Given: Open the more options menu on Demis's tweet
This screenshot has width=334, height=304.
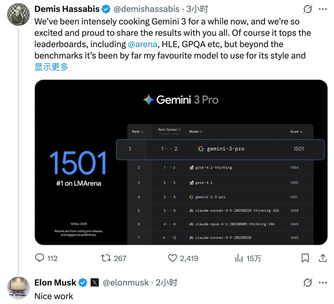Looking at the screenshot, I should point(323,9).
